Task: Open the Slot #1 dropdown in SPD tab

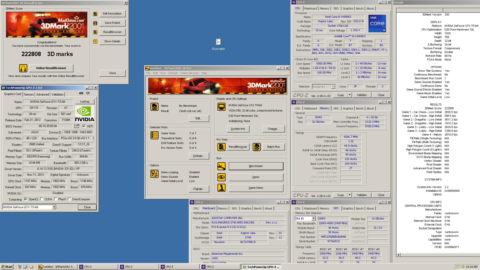Action: 313,218
